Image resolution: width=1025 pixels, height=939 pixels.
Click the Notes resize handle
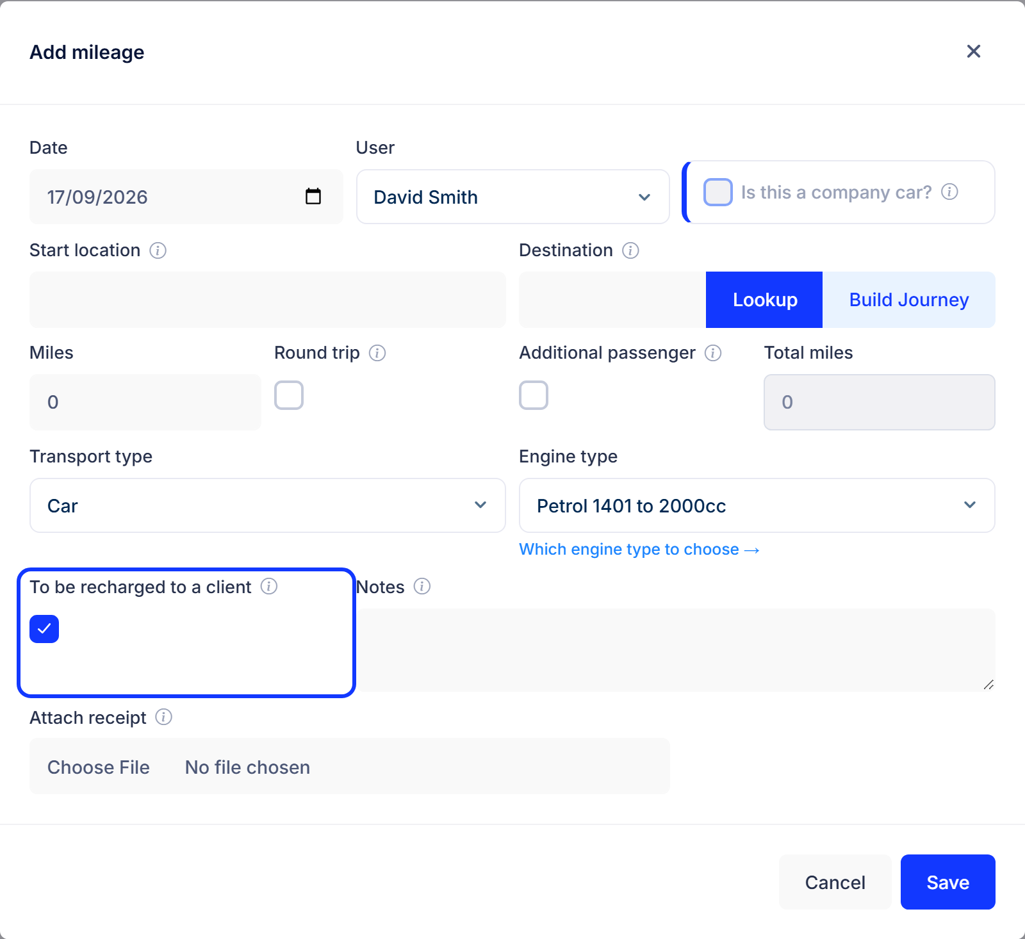click(988, 685)
